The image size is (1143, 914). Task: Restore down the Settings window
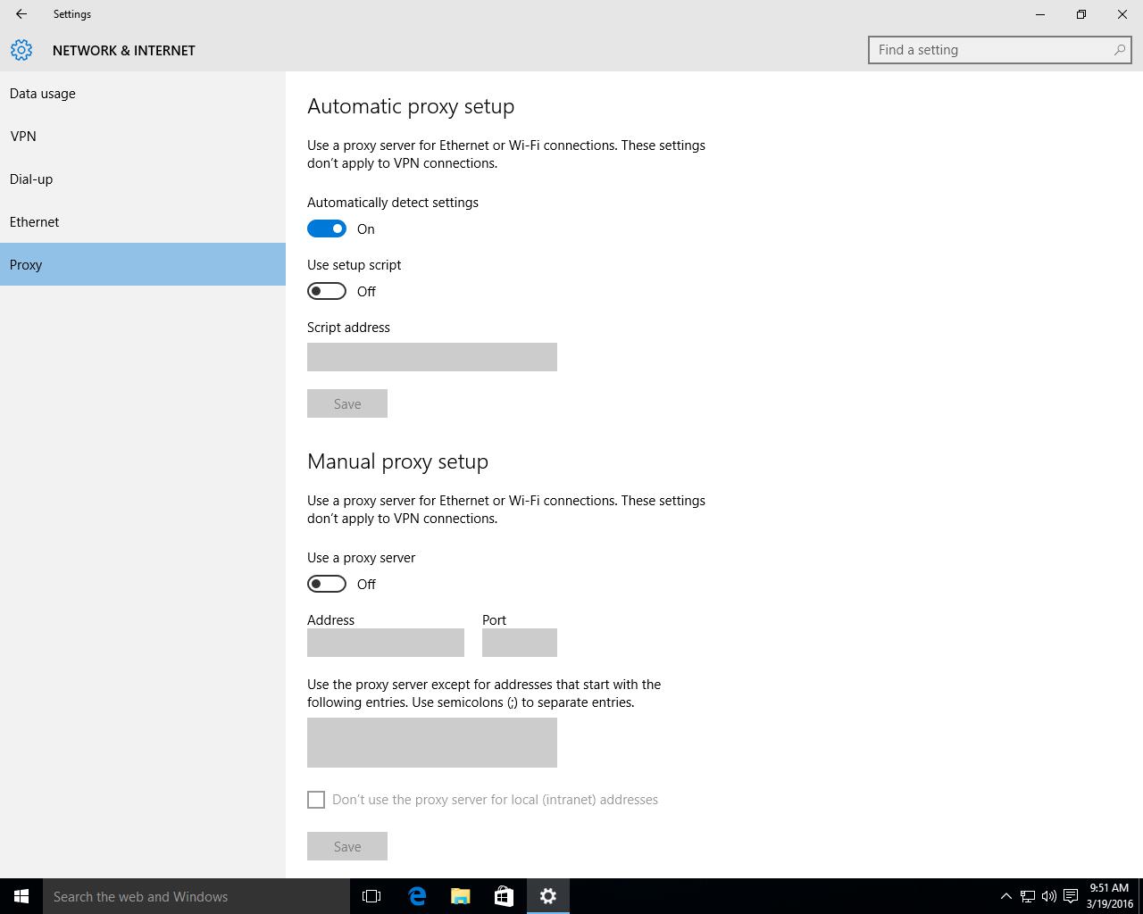click(1081, 14)
